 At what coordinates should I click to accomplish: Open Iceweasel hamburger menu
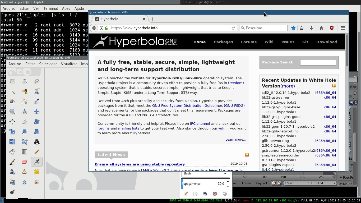coord(343,28)
